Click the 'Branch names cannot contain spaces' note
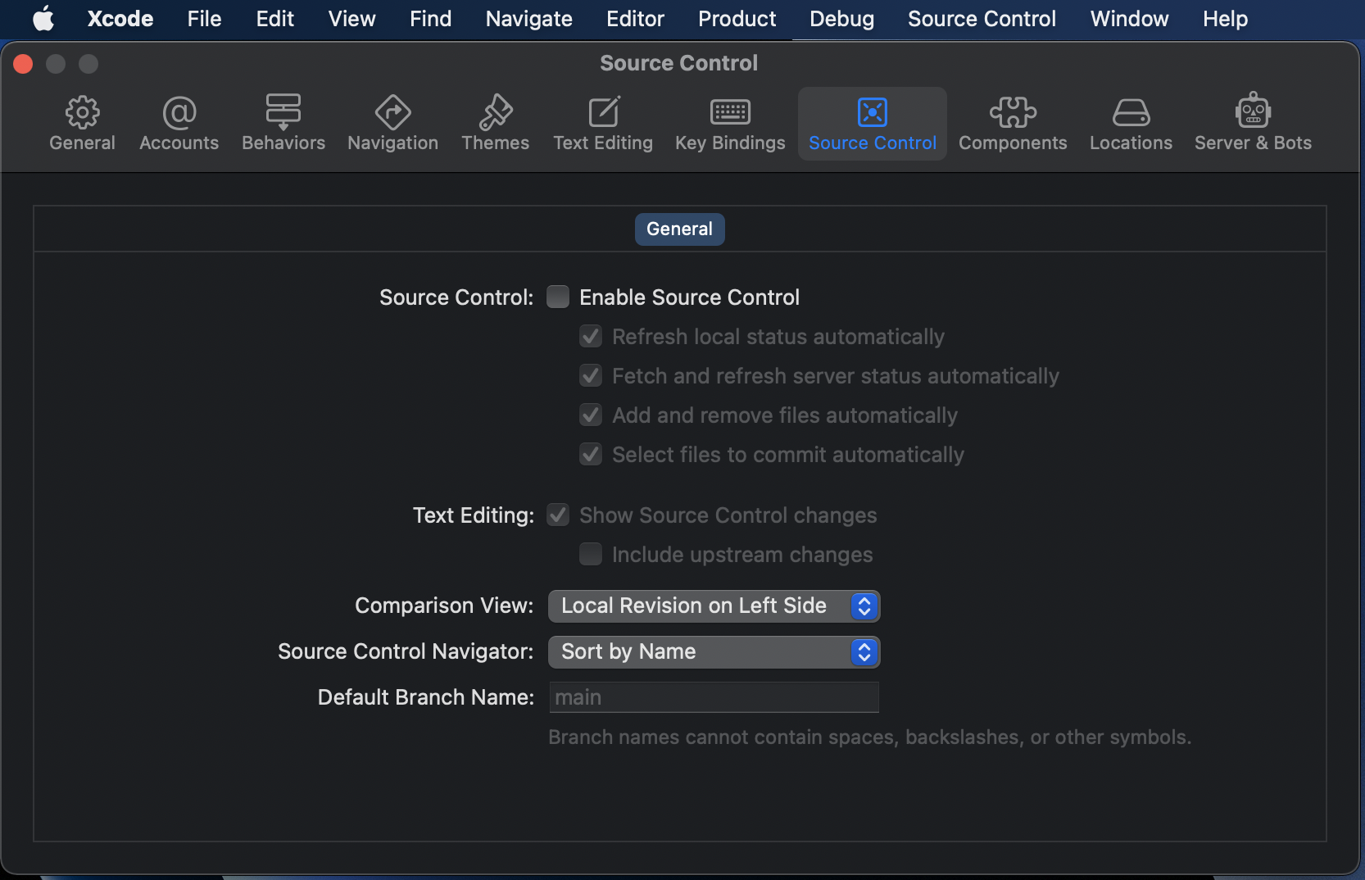Image resolution: width=1365 pixels, height=880 pixels. [x=869, y=737]
